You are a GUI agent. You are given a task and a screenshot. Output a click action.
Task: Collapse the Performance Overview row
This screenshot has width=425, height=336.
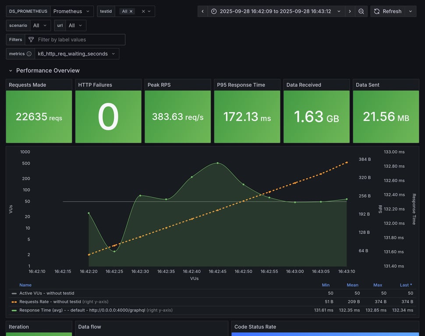click(11, 70)
